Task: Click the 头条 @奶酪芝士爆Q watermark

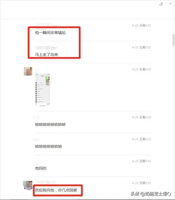Action: coord(151,194)
